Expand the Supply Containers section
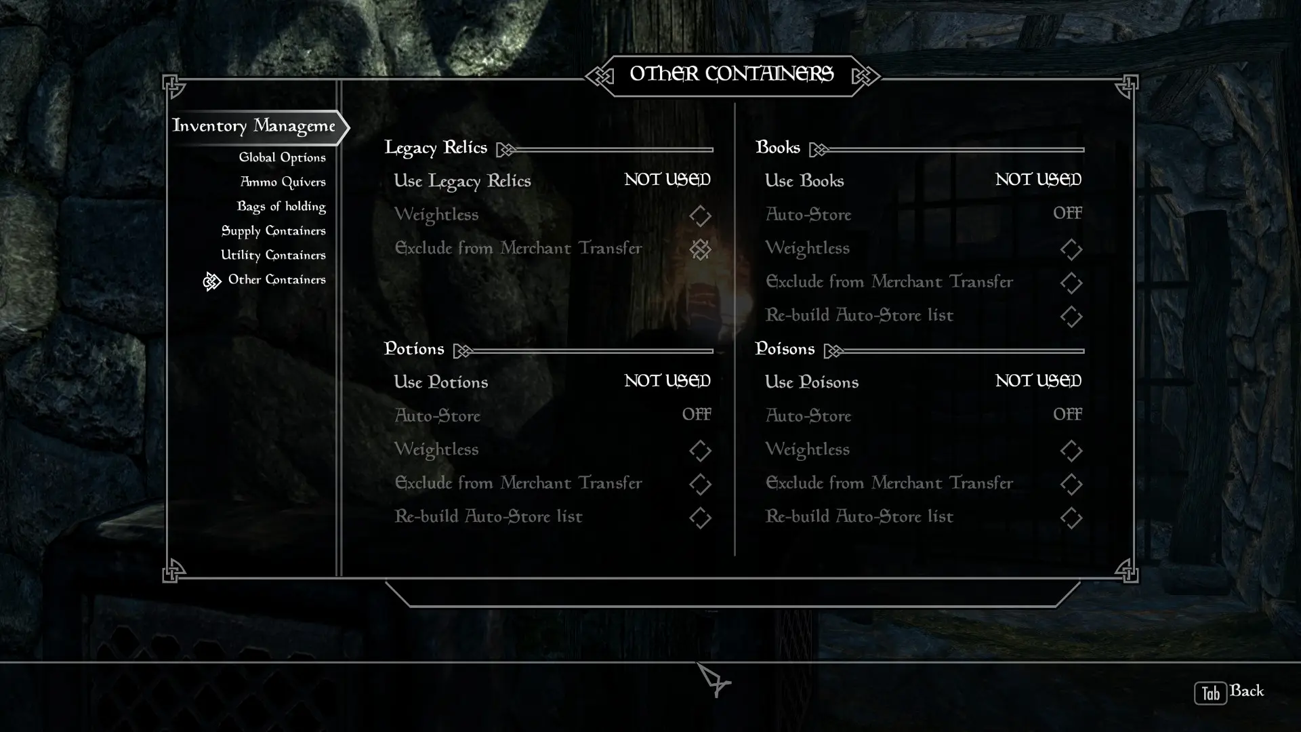The height and width of the screenshot is (732, 1301). coord(274,230)
